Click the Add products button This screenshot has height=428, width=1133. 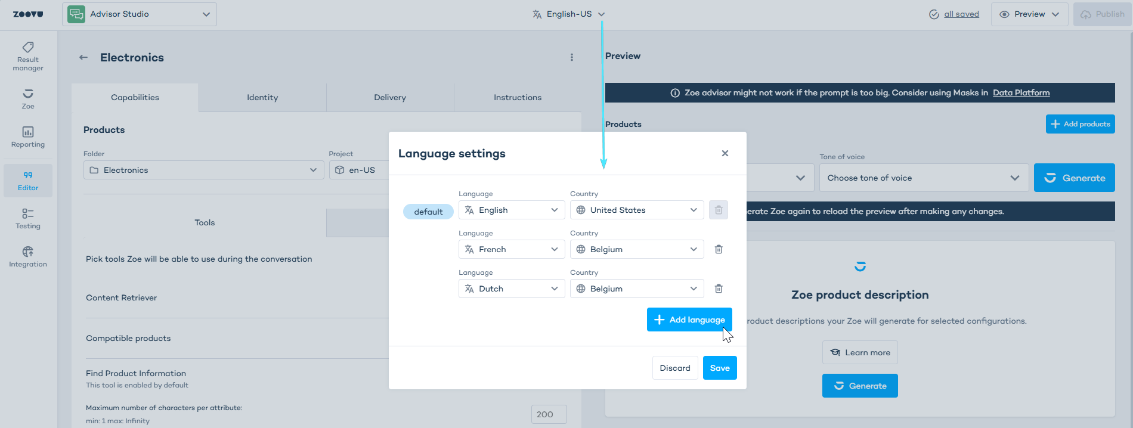tap(1081, 124)
